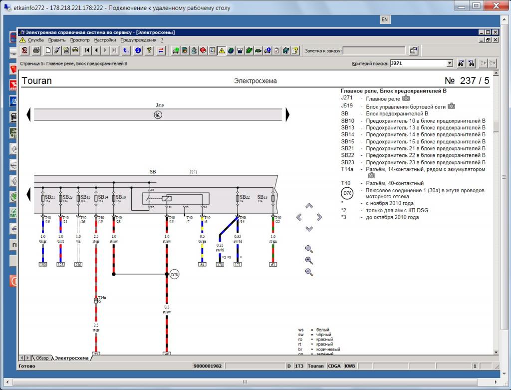Viewport: 511px width, 390px height.
Task: Click the blank new page toolbar icon
Action: [48, 50]
